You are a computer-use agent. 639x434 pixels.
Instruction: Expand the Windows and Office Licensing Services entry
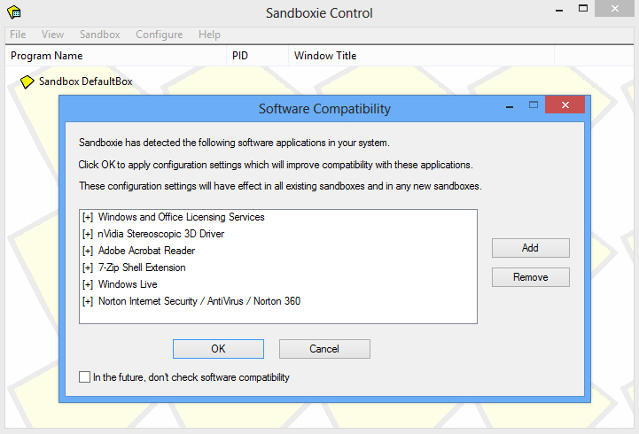tap(88, 217)
